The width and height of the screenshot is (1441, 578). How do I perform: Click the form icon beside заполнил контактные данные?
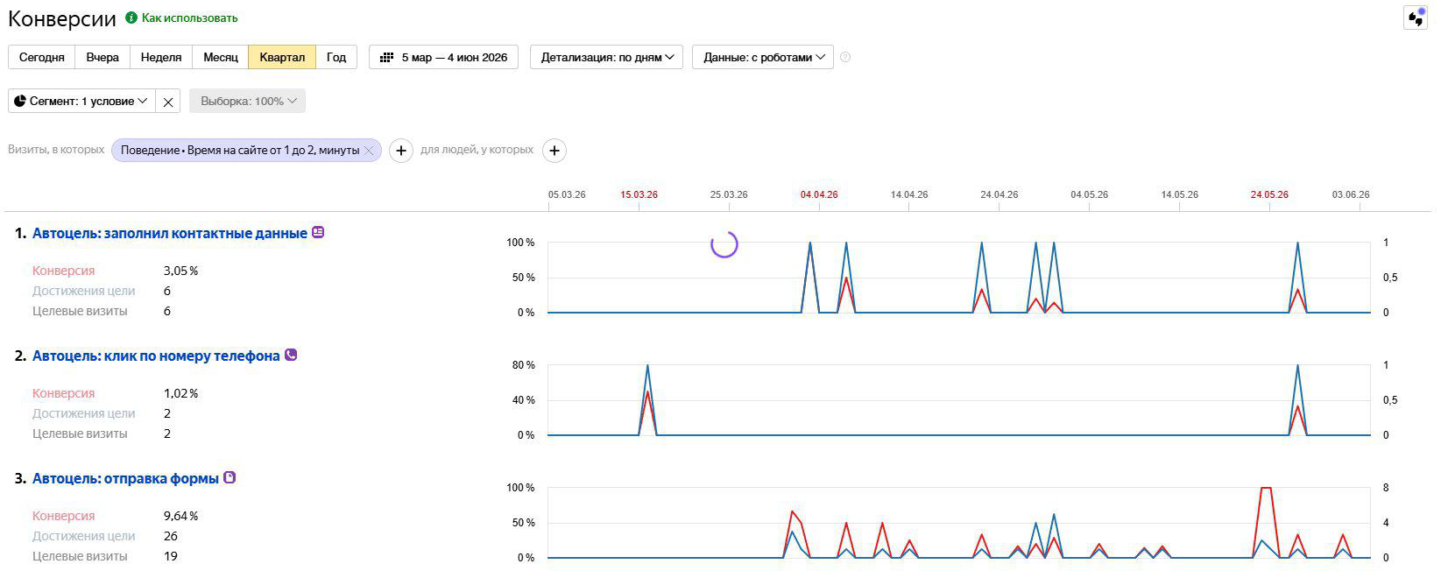tap(318, 232)
